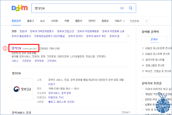Open the 블로그 link in 사이트 row
172x115 pixels.
[x=52, y=102]
